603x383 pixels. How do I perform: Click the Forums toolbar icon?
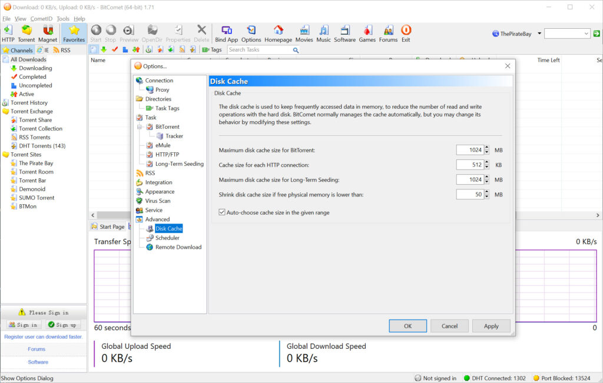click(x=388, y=33)
